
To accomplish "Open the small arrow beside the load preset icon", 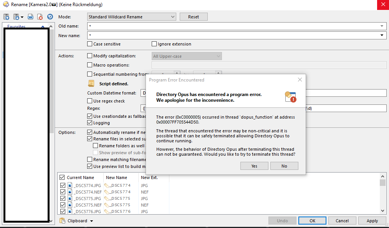I will coord(22,17).
